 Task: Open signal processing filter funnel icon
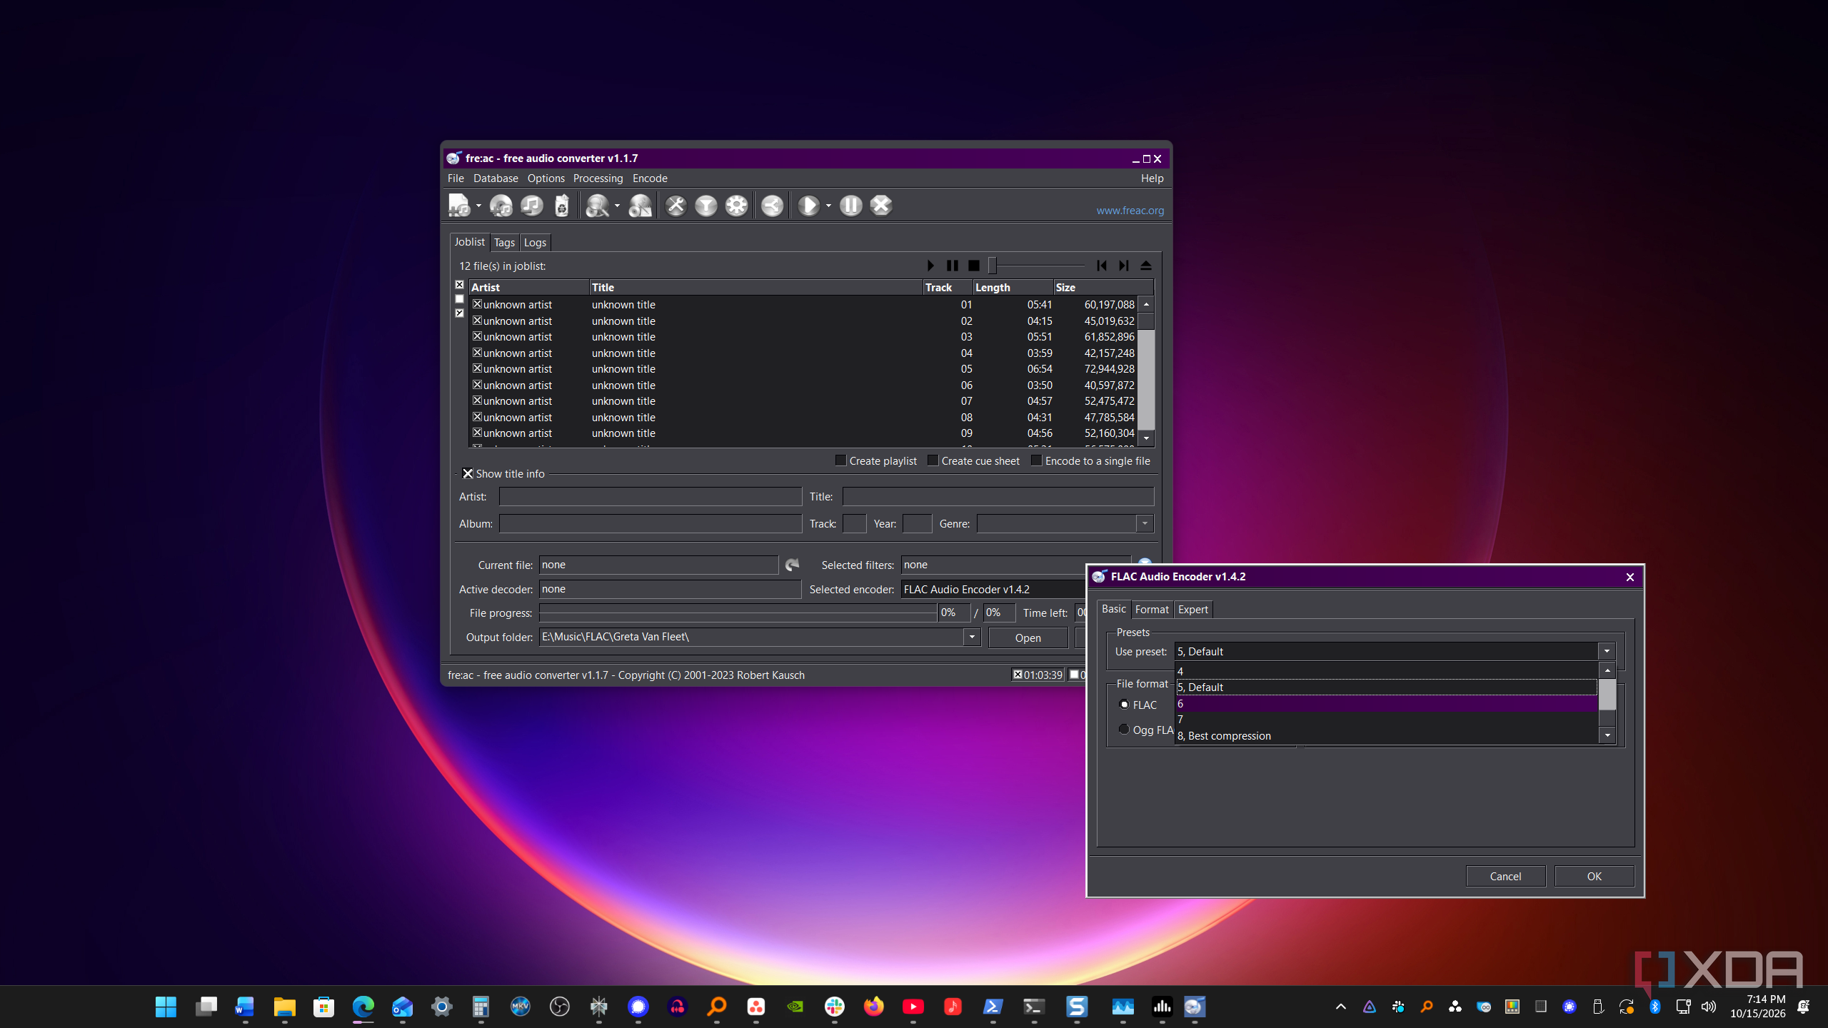pos(706,206)
